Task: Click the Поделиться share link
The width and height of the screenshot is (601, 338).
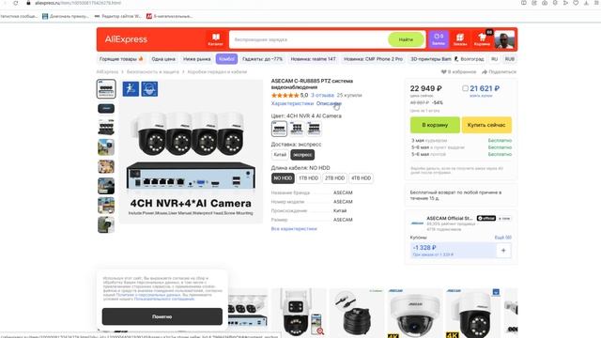Action: click(499, 71)
